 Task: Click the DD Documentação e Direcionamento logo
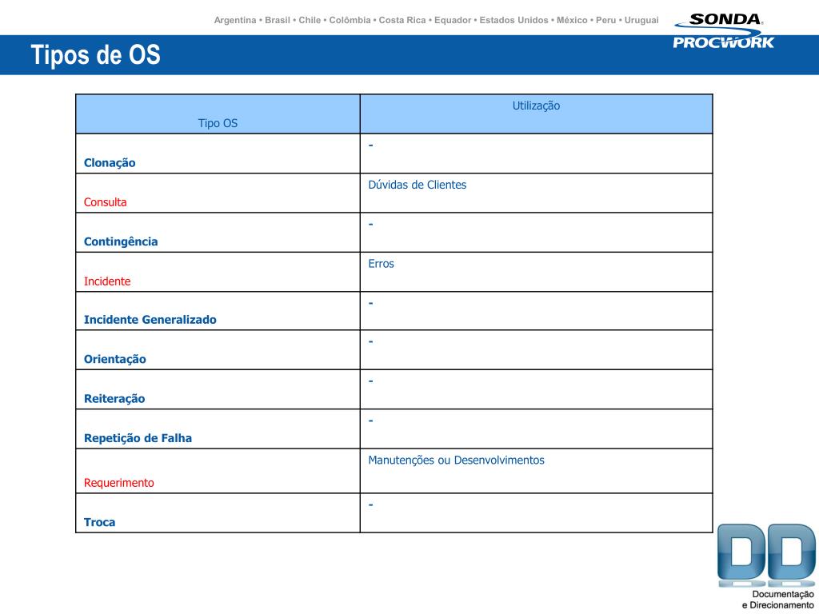pos(767,567)
